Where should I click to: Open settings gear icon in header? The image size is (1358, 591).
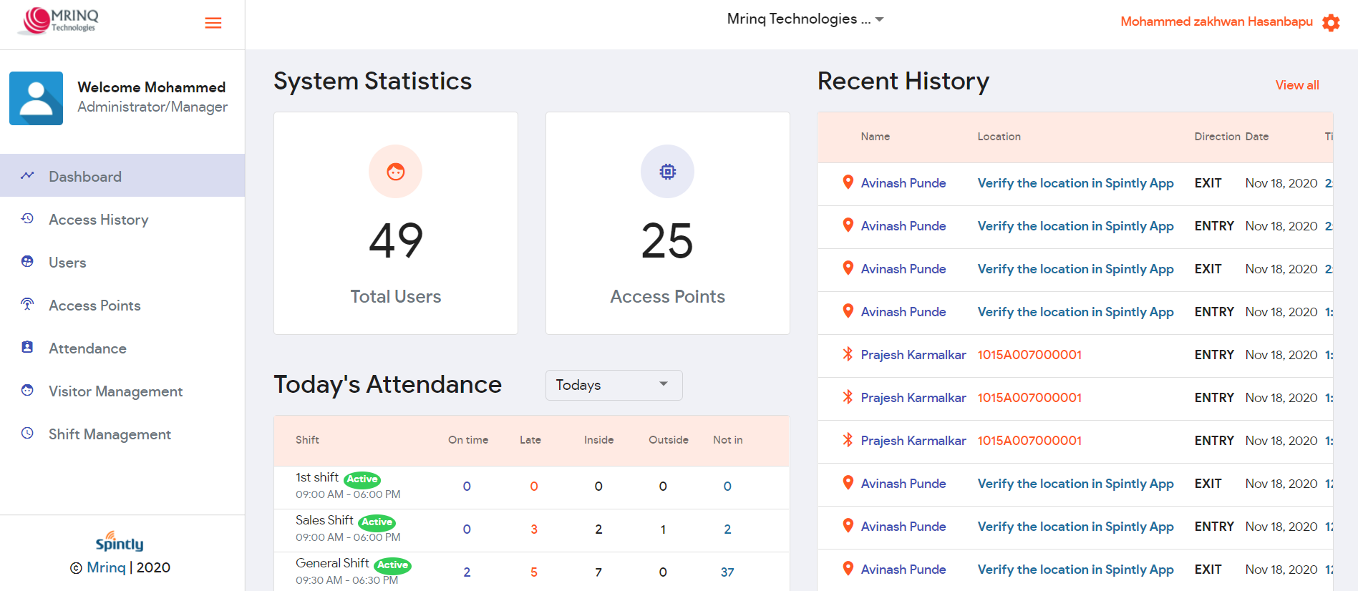1331,22
